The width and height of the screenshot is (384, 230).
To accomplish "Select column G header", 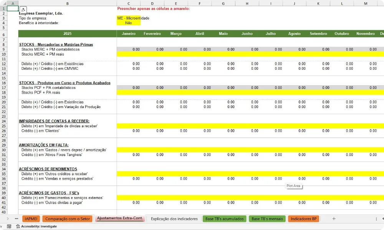I will pos(223,4).
